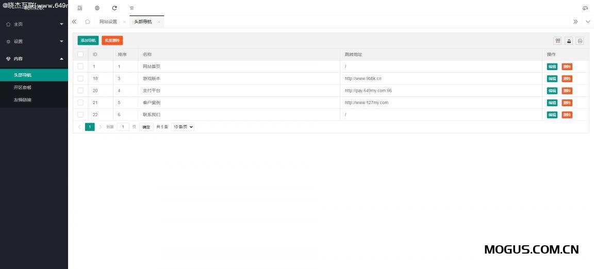Viewport: 594px width, 269px height.
Task: Click the globe website icon in header
Action: [x=97, y=8]
